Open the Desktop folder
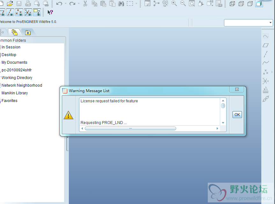 pos(8,55)
